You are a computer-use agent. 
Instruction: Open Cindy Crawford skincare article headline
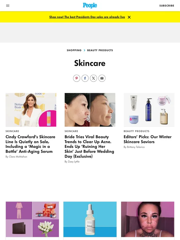pyautogui.click(x=31, y=144)
